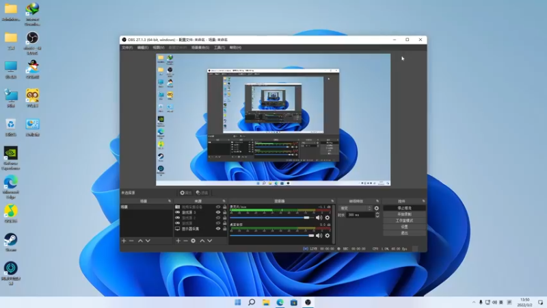Image resolution: width=547 pixels, height=308 pixels.
Task: Open the 编辑(E) menu
Action: point(143,47)
